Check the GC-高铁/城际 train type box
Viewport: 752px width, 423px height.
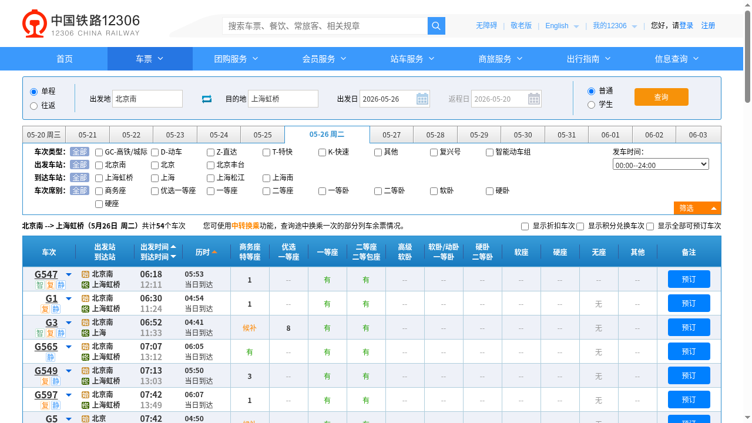click(x=99, y=152)
